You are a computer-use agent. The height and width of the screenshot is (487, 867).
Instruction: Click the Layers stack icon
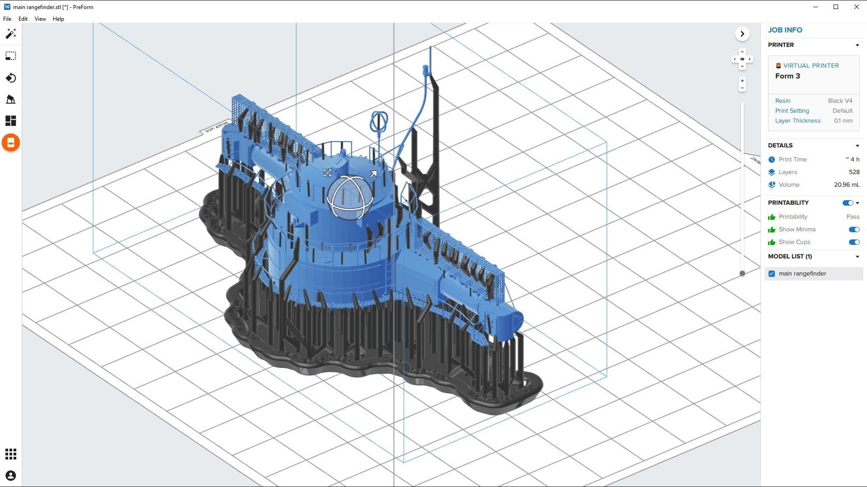click(x=772, y=172)
